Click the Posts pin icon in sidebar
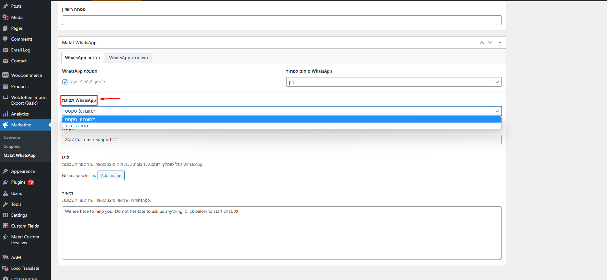The height and width of the screenshot is (280, 607). [x=5, y=6]
